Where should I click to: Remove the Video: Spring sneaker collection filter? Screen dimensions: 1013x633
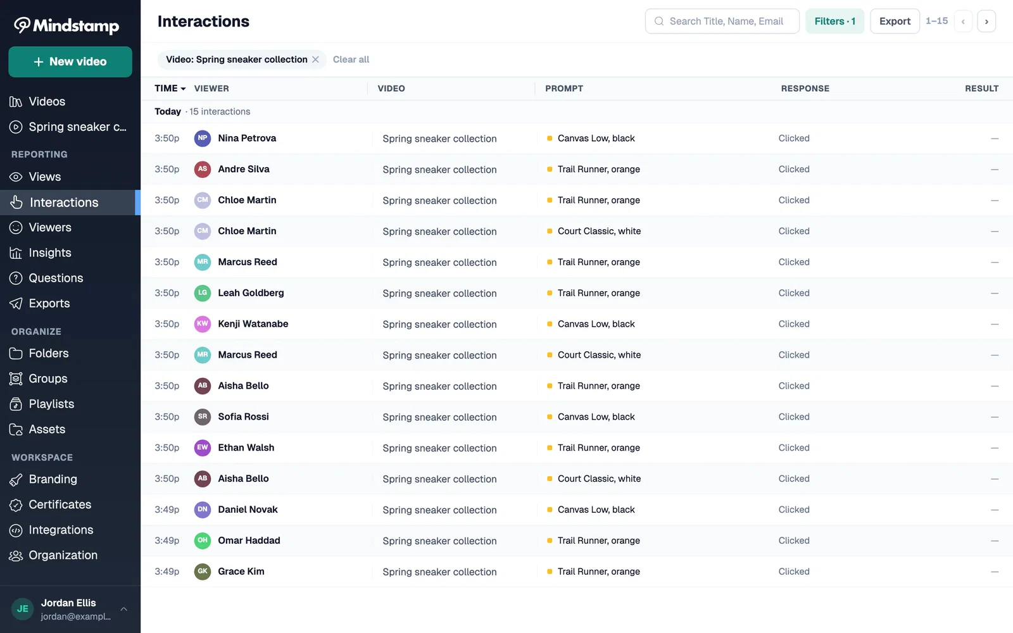click(x=315, y=60)
